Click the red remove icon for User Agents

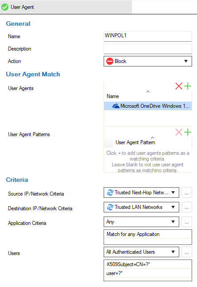179,86
